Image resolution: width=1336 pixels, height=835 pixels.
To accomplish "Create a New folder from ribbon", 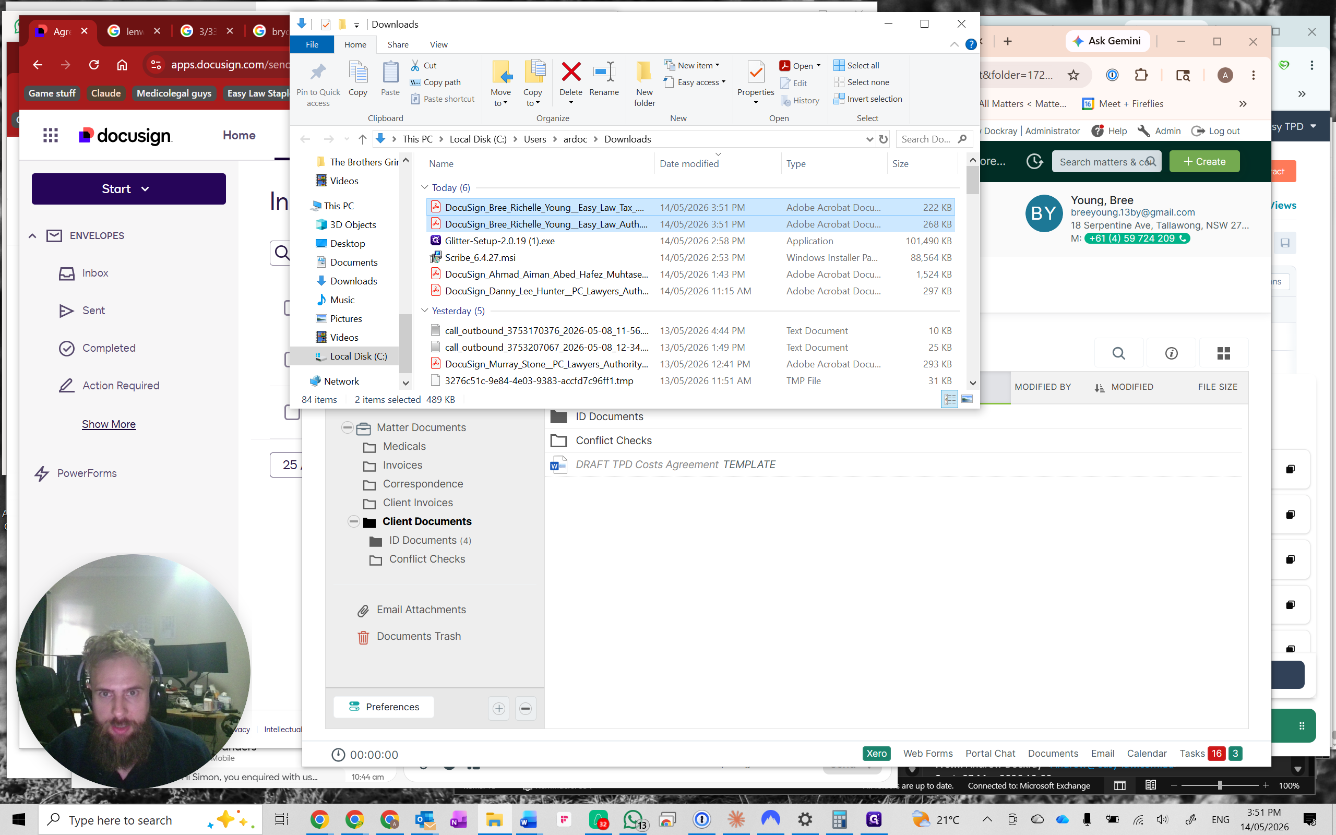I will tap(645, 84).
